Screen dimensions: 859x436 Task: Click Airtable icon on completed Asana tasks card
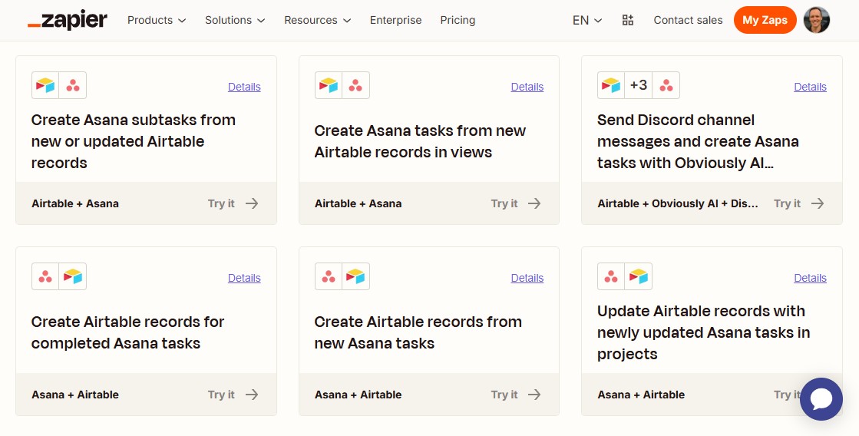tap(73, 276)
